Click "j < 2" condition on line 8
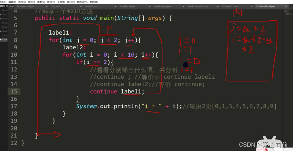 point(109,40)
